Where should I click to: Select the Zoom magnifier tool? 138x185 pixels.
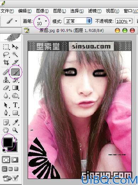15,130
